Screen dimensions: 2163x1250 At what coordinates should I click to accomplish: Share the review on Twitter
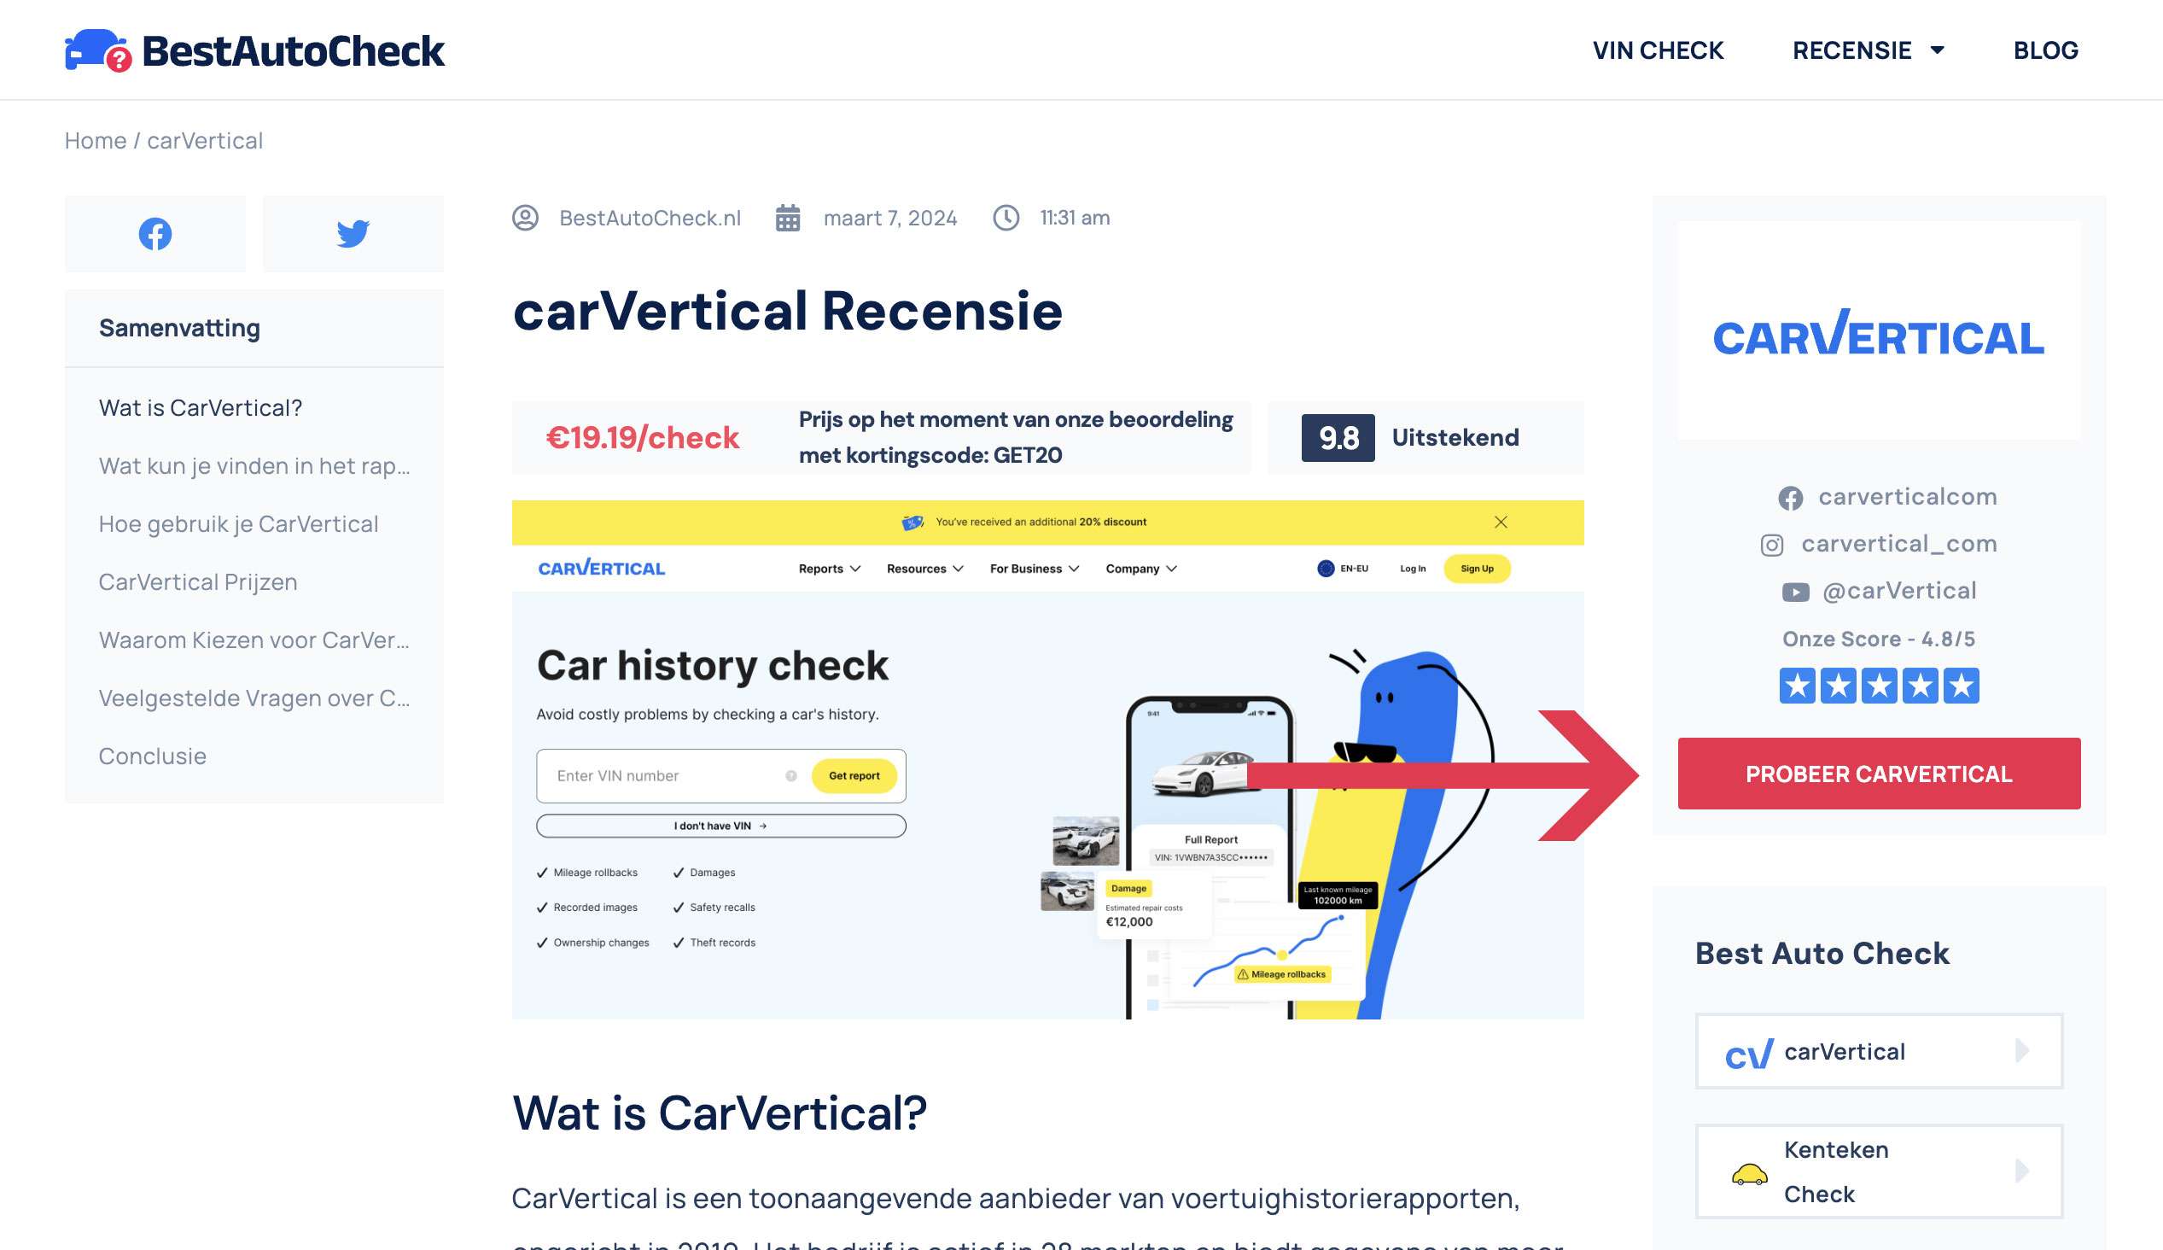pos(353,233)
